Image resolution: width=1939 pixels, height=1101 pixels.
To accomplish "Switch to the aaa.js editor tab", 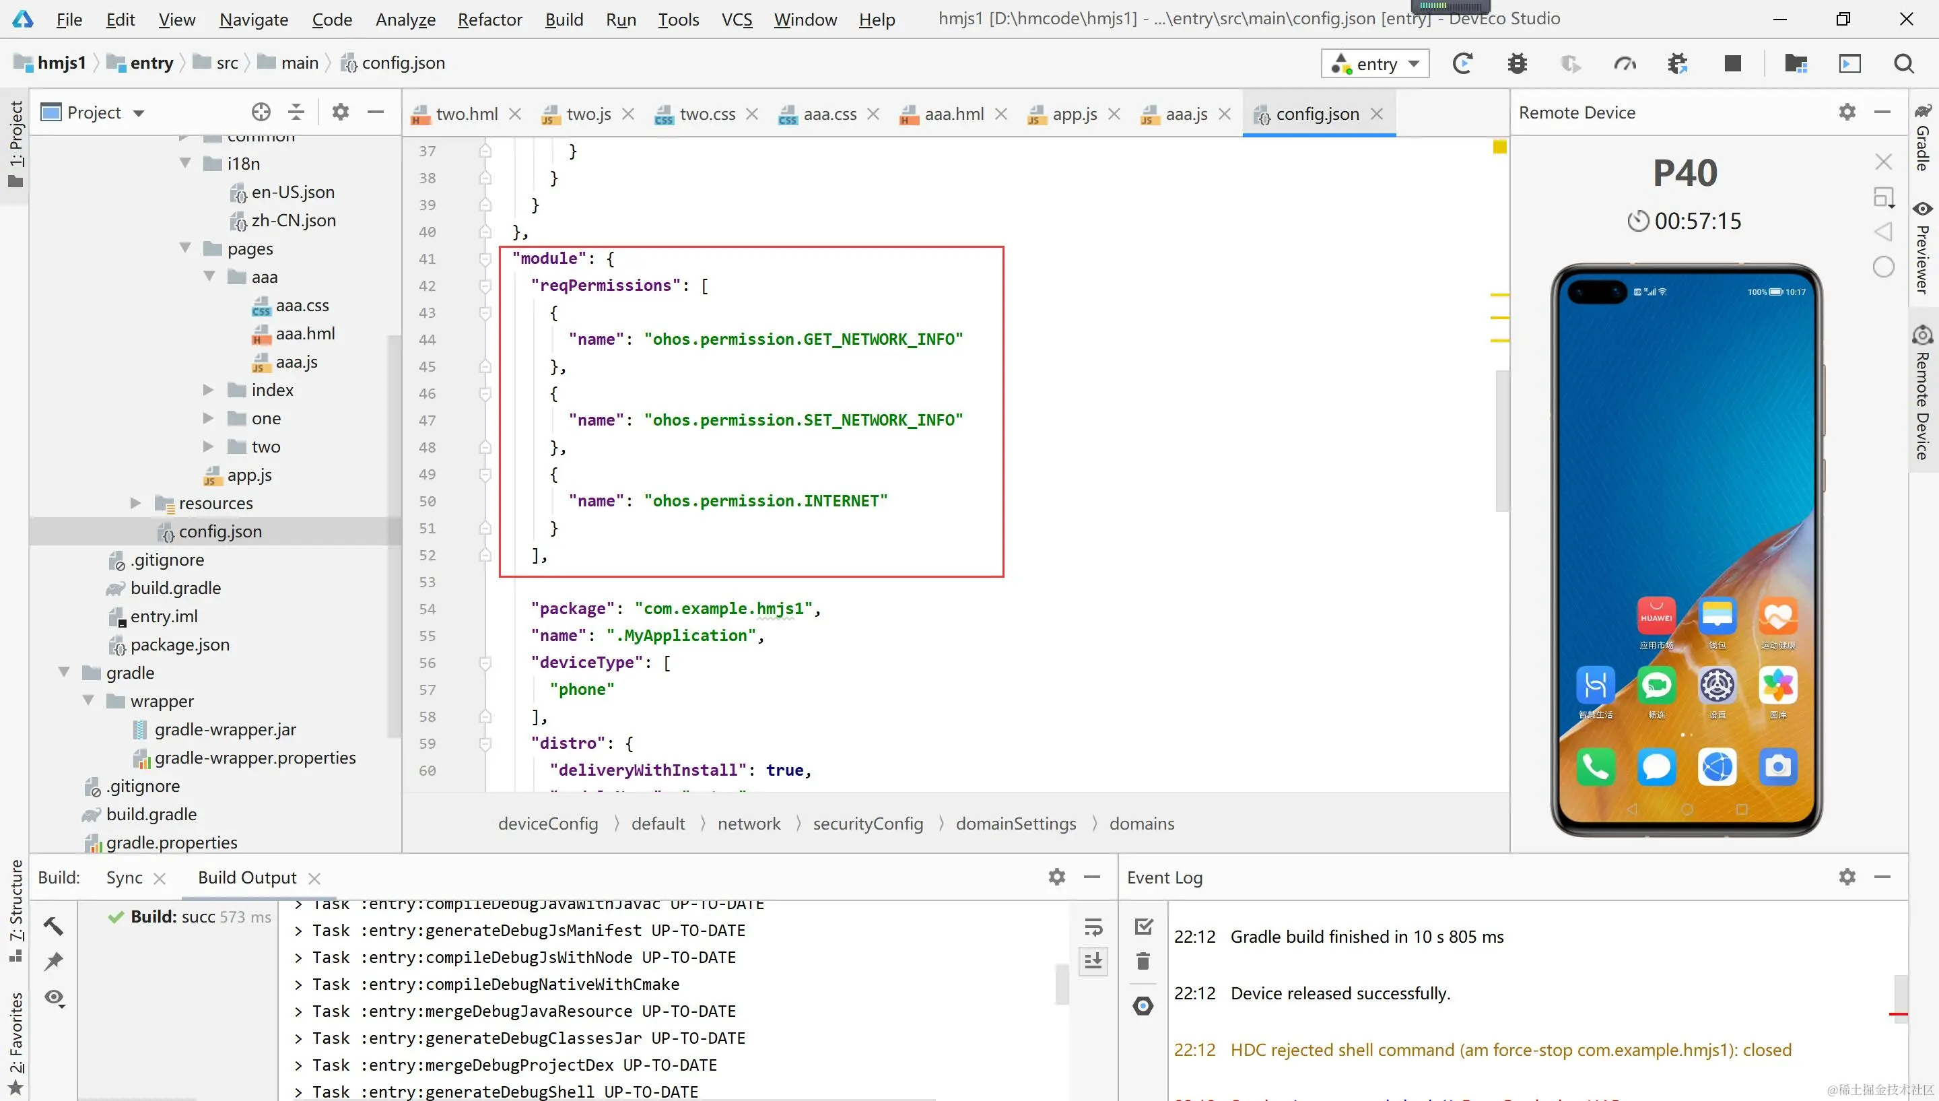I will [1186, 114].
